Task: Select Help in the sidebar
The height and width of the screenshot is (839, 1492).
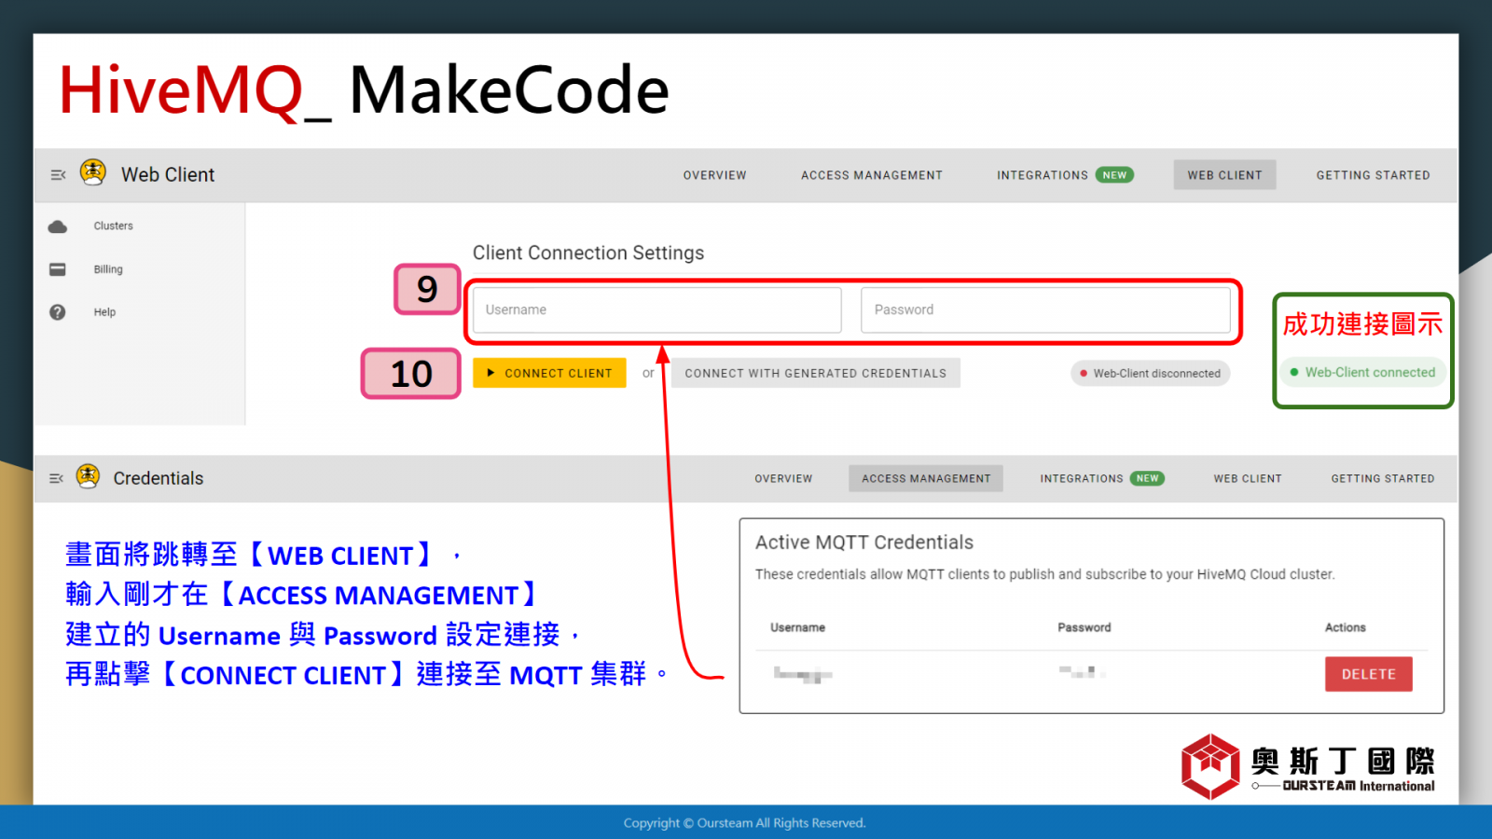Action: (x=104, y=312)
